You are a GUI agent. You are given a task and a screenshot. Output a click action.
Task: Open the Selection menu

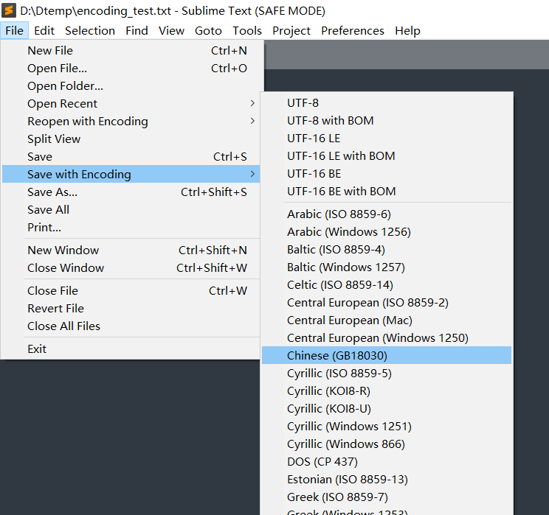point(90,31)
